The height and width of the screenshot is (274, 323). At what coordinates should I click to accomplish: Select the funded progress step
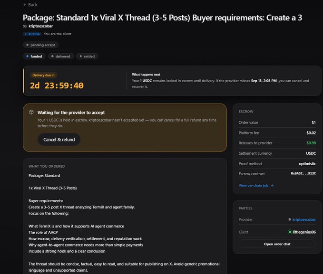(x=34, y=56)
